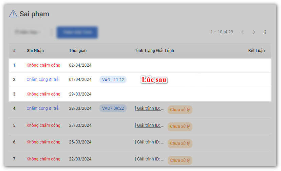Click the Ghi Nhận column header

click(35, 51)
